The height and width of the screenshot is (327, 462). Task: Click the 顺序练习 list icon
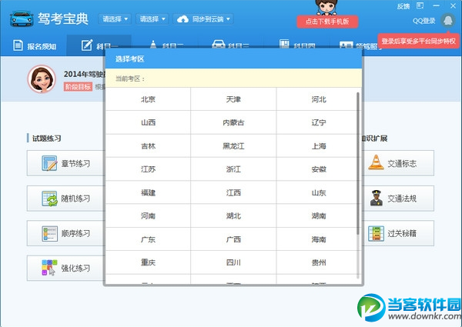pos(49,233)
